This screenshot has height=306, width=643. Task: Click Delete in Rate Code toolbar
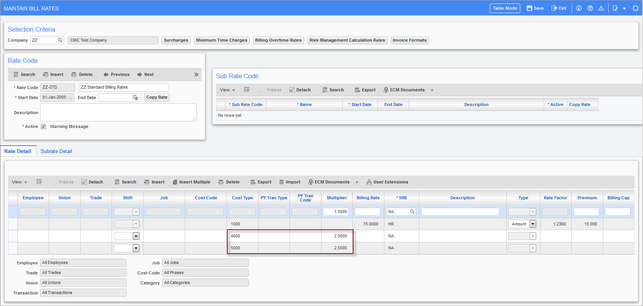pyautogui.click(x=82, y=74)
